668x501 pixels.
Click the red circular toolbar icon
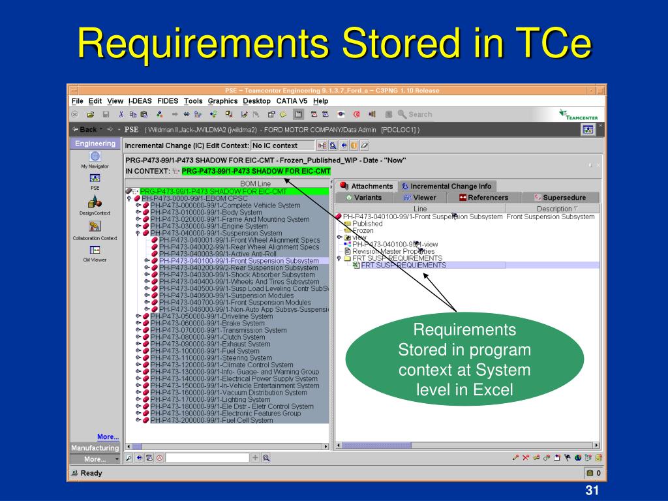pyautogui.click(x=357, y=114)
